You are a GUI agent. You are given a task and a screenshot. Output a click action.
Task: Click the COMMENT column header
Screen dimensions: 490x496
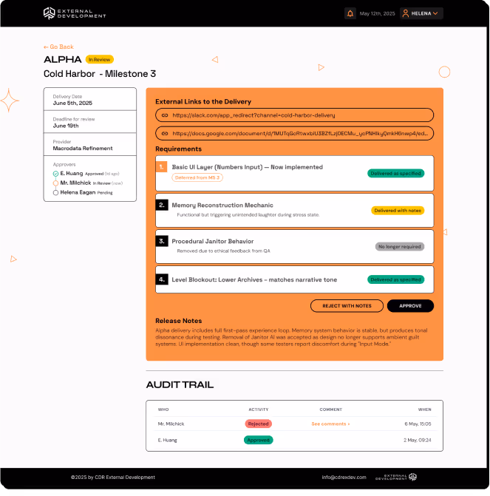click(331, 410)
